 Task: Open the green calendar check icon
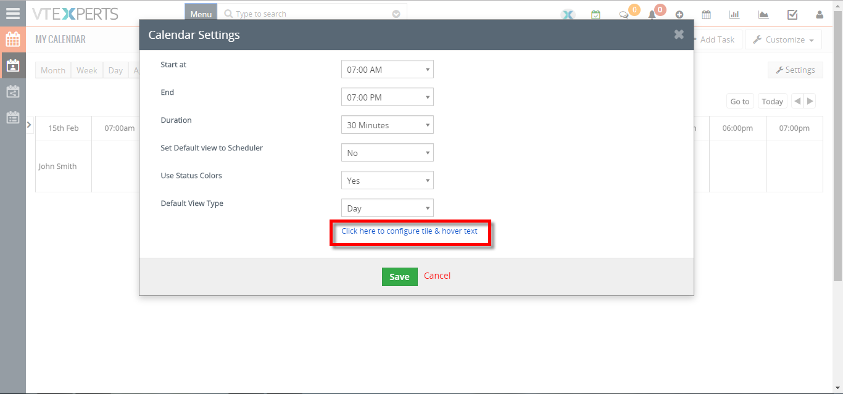(x=596, y=15)
